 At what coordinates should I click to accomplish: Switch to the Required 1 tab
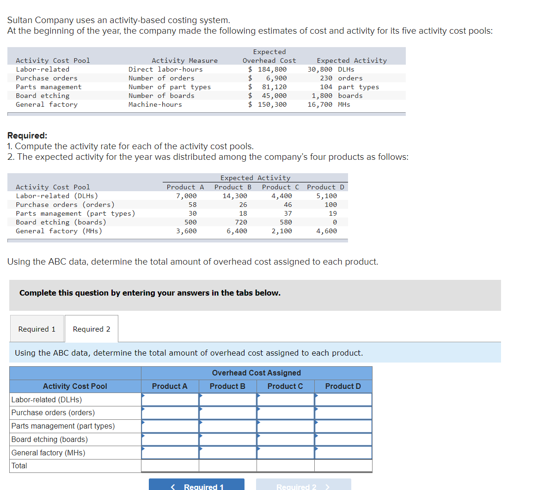37,328
